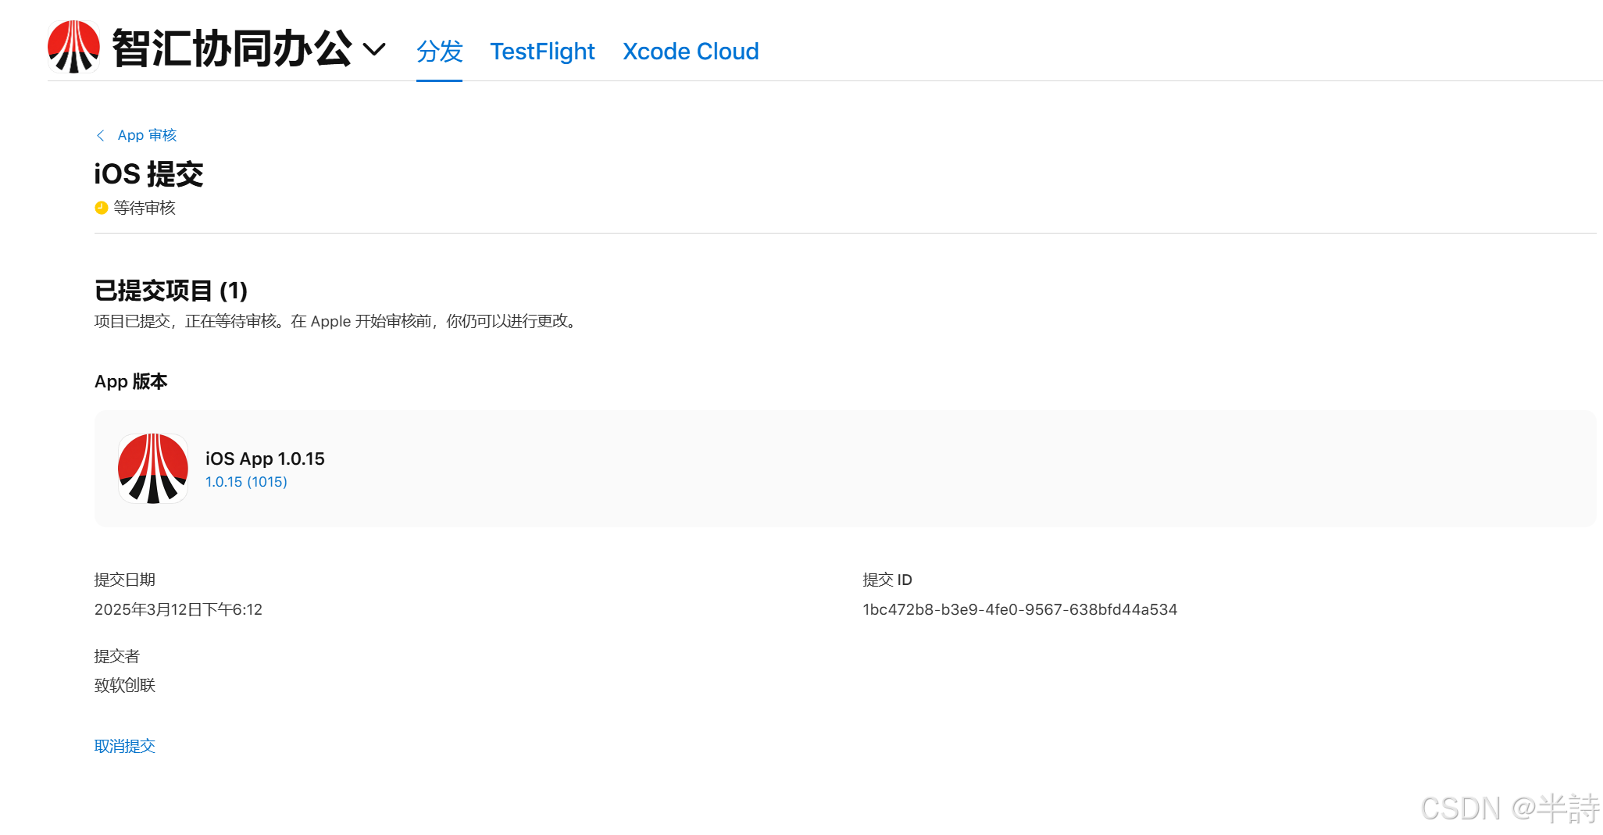This screenshot has height=835, width=1603.
Task: Return using the App 审核 breadcrumb link
Action: [146, 134]
